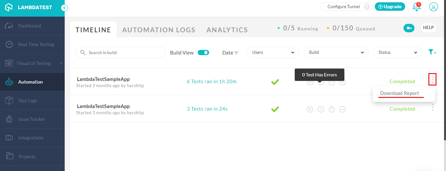This screenshot has height=171, width=446.
Task: Select Download Report from the menu
Action: pos(399,93)
